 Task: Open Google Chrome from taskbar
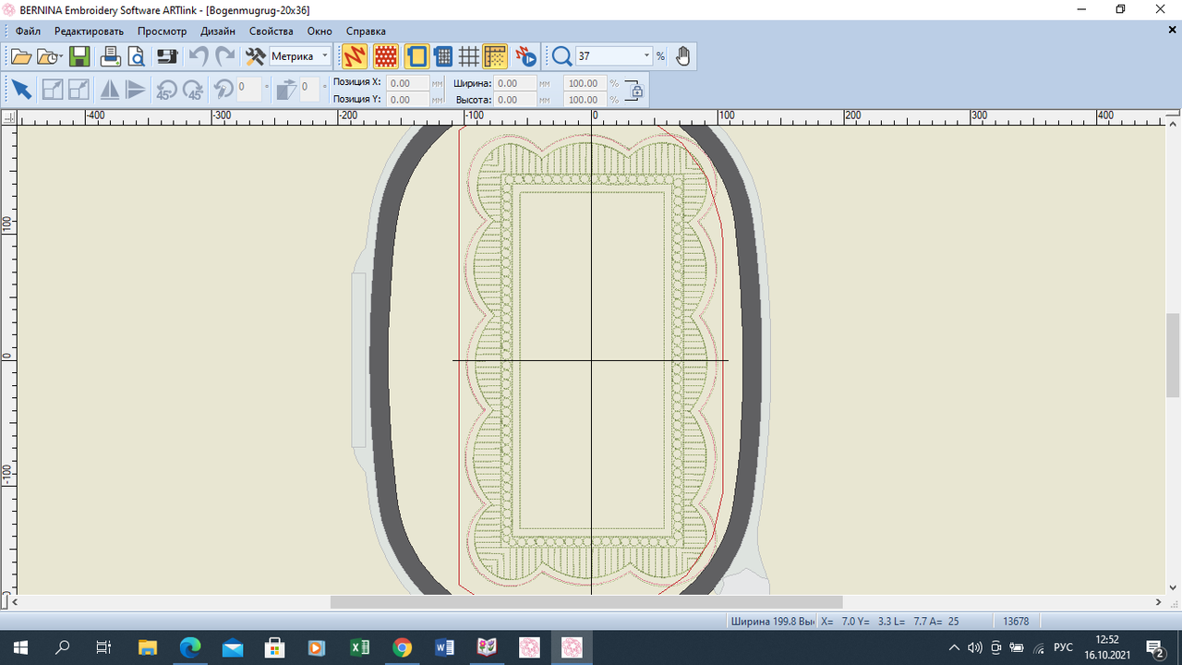[402, 647]
